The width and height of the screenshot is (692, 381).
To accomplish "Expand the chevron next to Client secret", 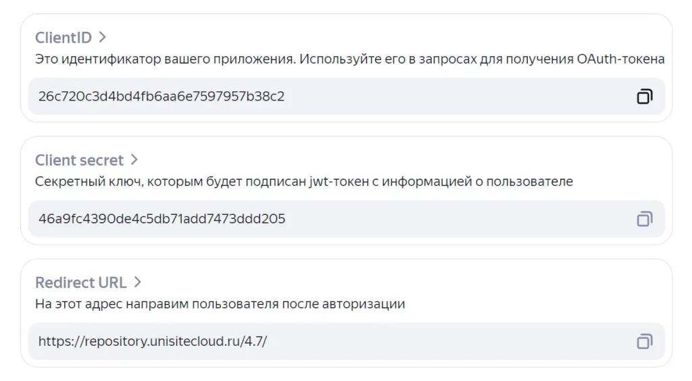I will (x=134, y=160).
